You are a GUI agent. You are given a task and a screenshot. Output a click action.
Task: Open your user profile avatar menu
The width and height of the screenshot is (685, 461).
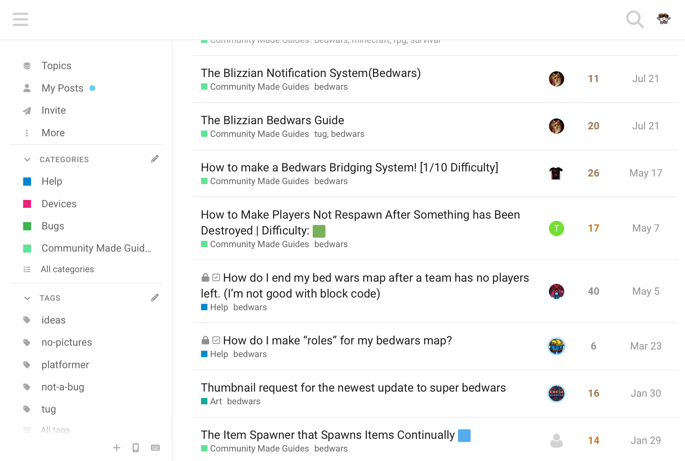[x=663, y=19]
